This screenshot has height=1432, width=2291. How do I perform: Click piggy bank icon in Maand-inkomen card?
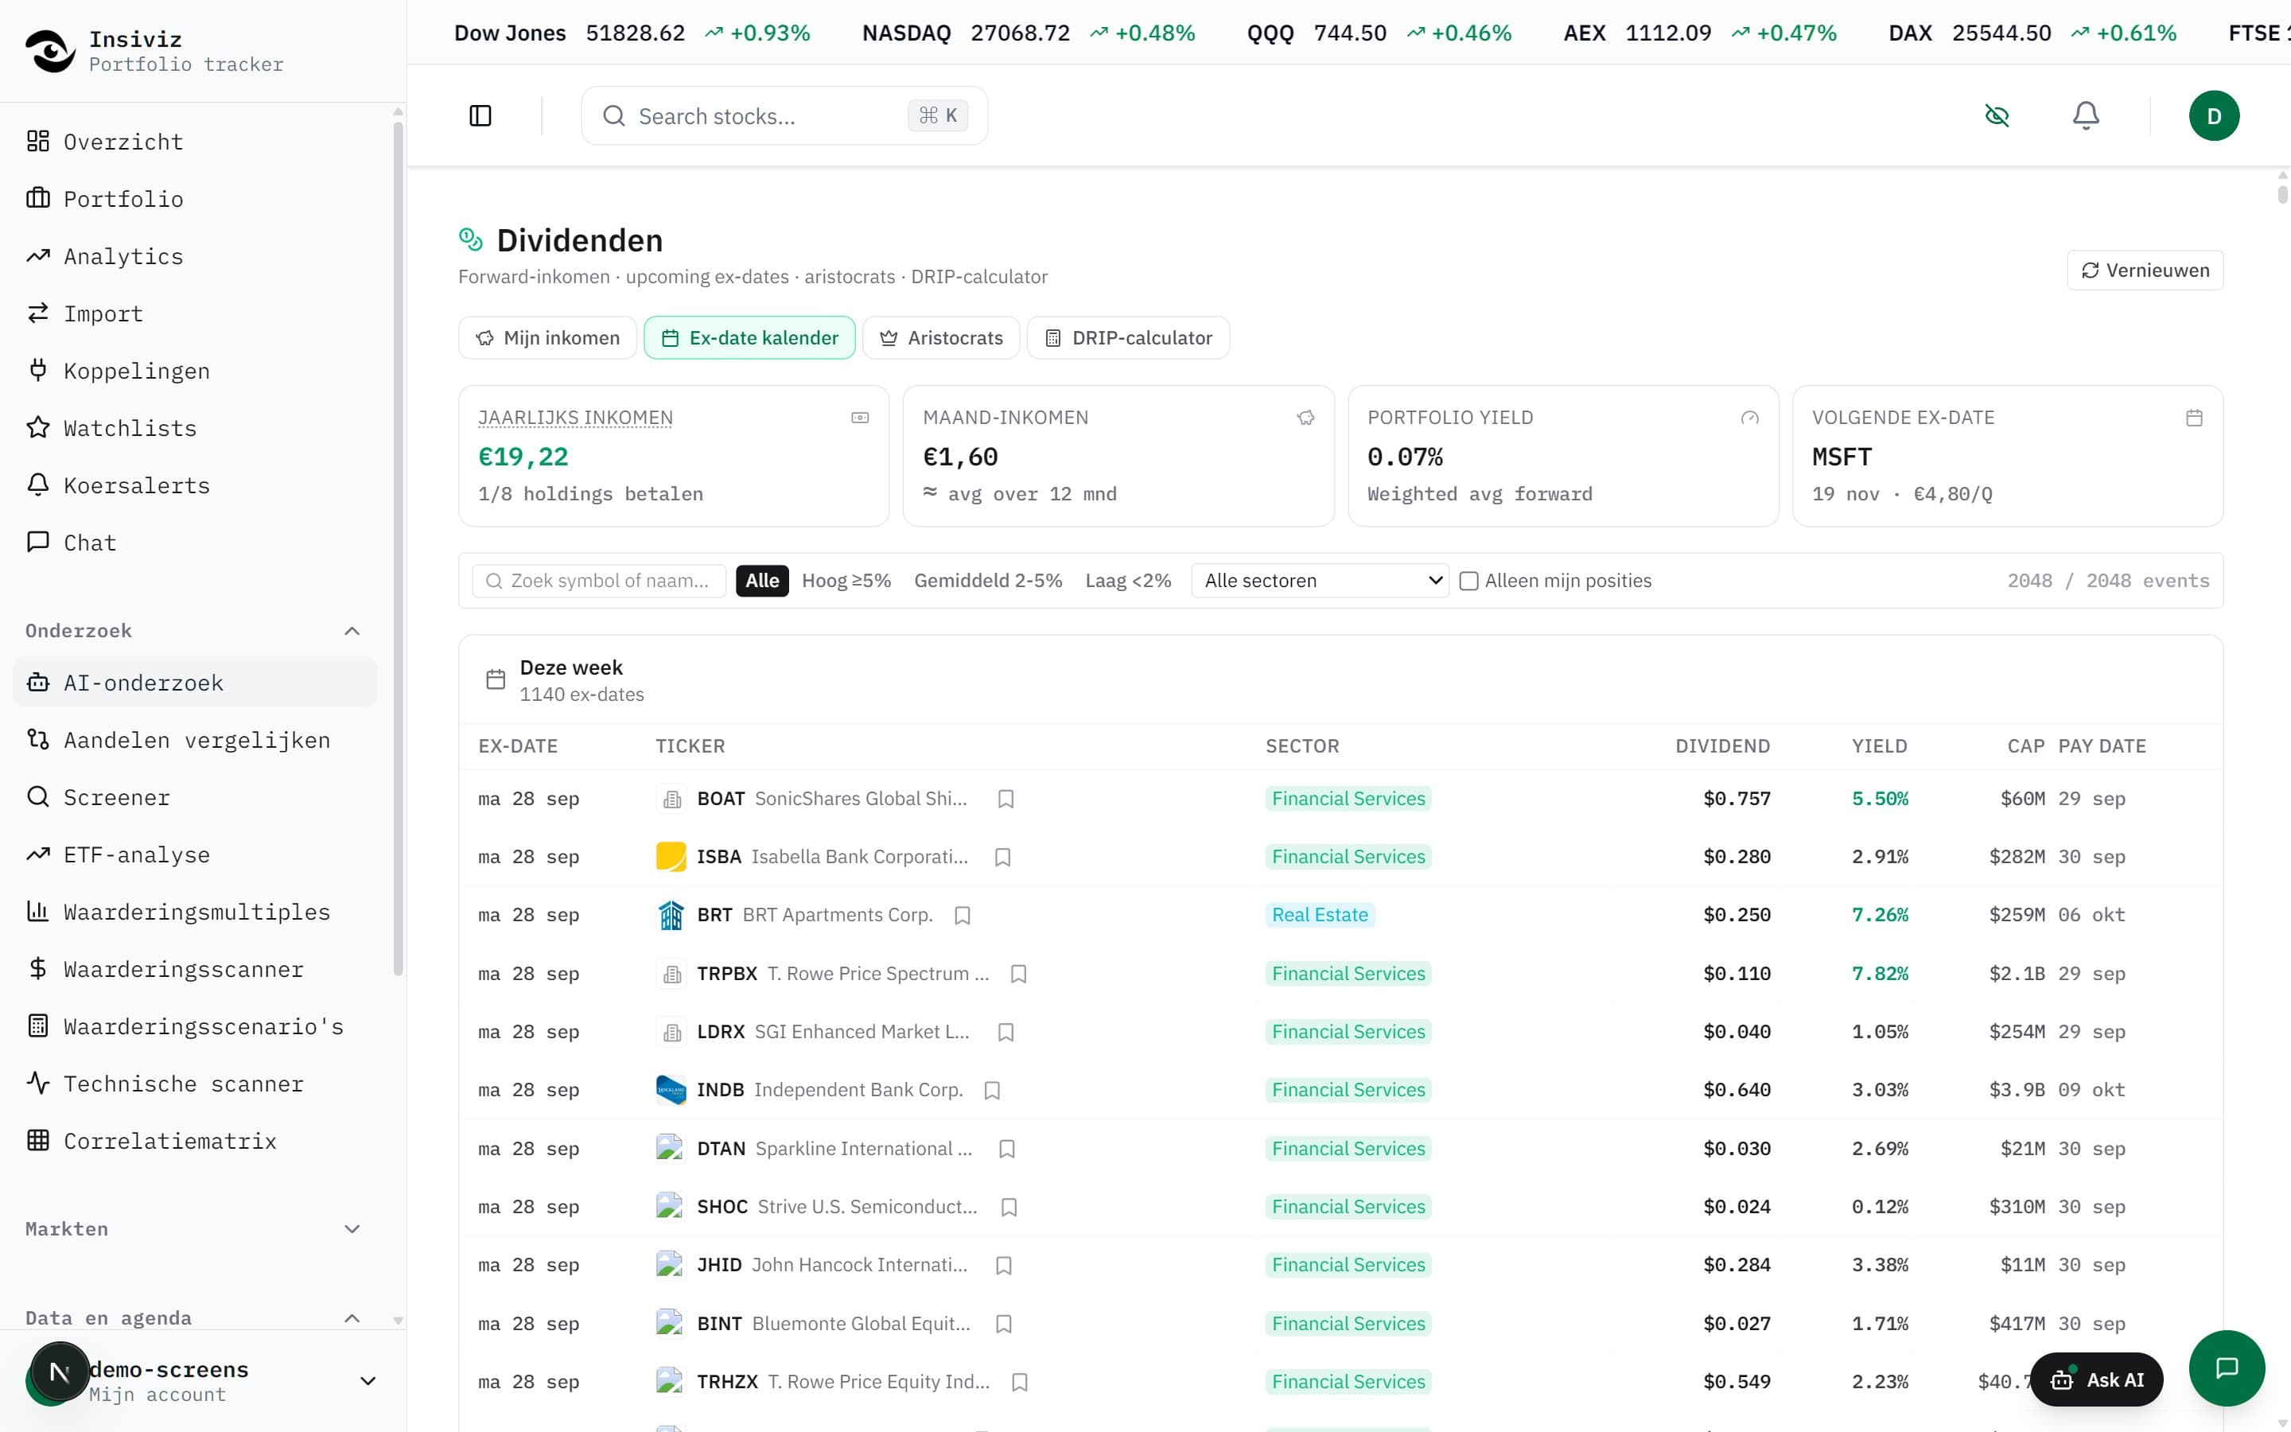coord(1305,418)
